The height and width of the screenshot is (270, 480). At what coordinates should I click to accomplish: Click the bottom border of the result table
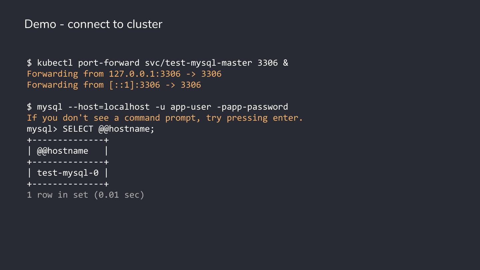click(x=68, y=184)
